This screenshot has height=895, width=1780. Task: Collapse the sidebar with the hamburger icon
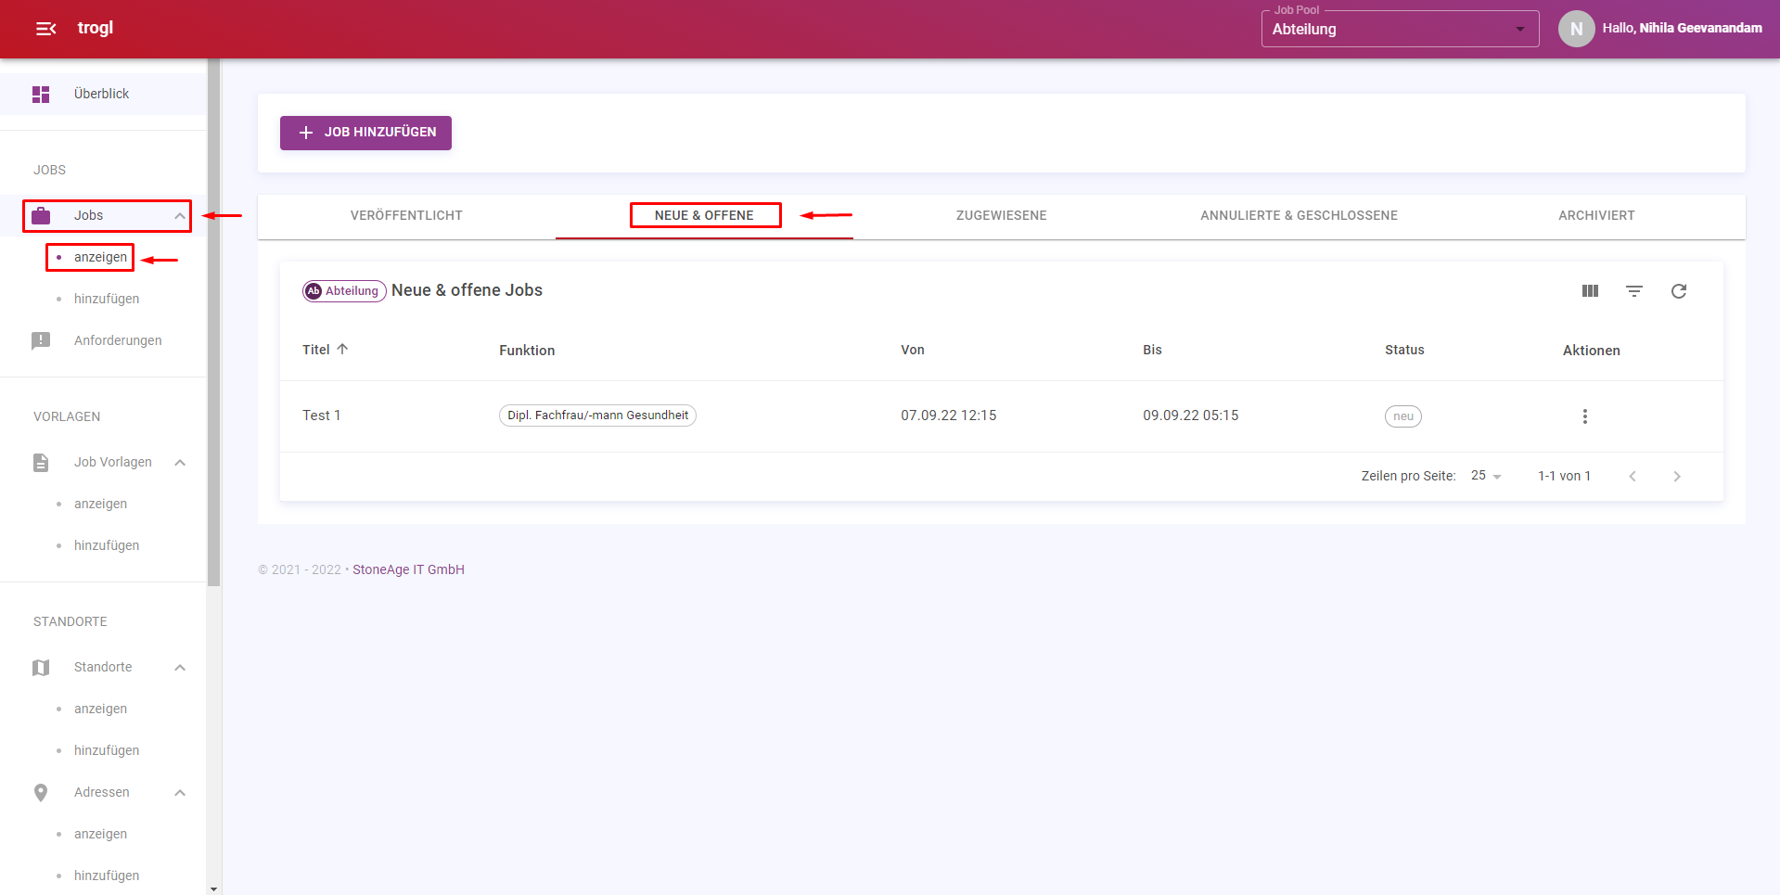(45, 29)
